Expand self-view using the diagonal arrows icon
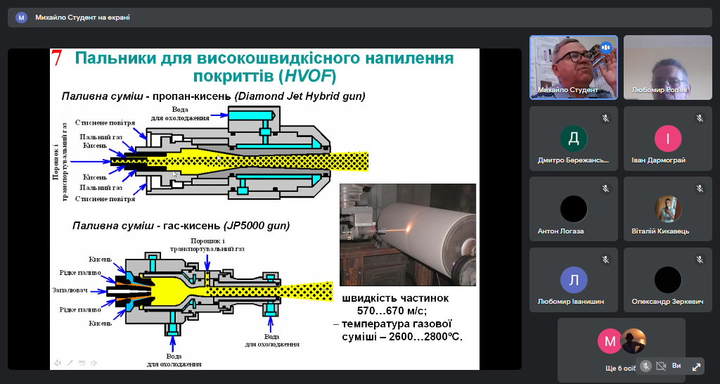Image resolution: width=720 pixels, height=384 pixels. [x=696, y=366]
